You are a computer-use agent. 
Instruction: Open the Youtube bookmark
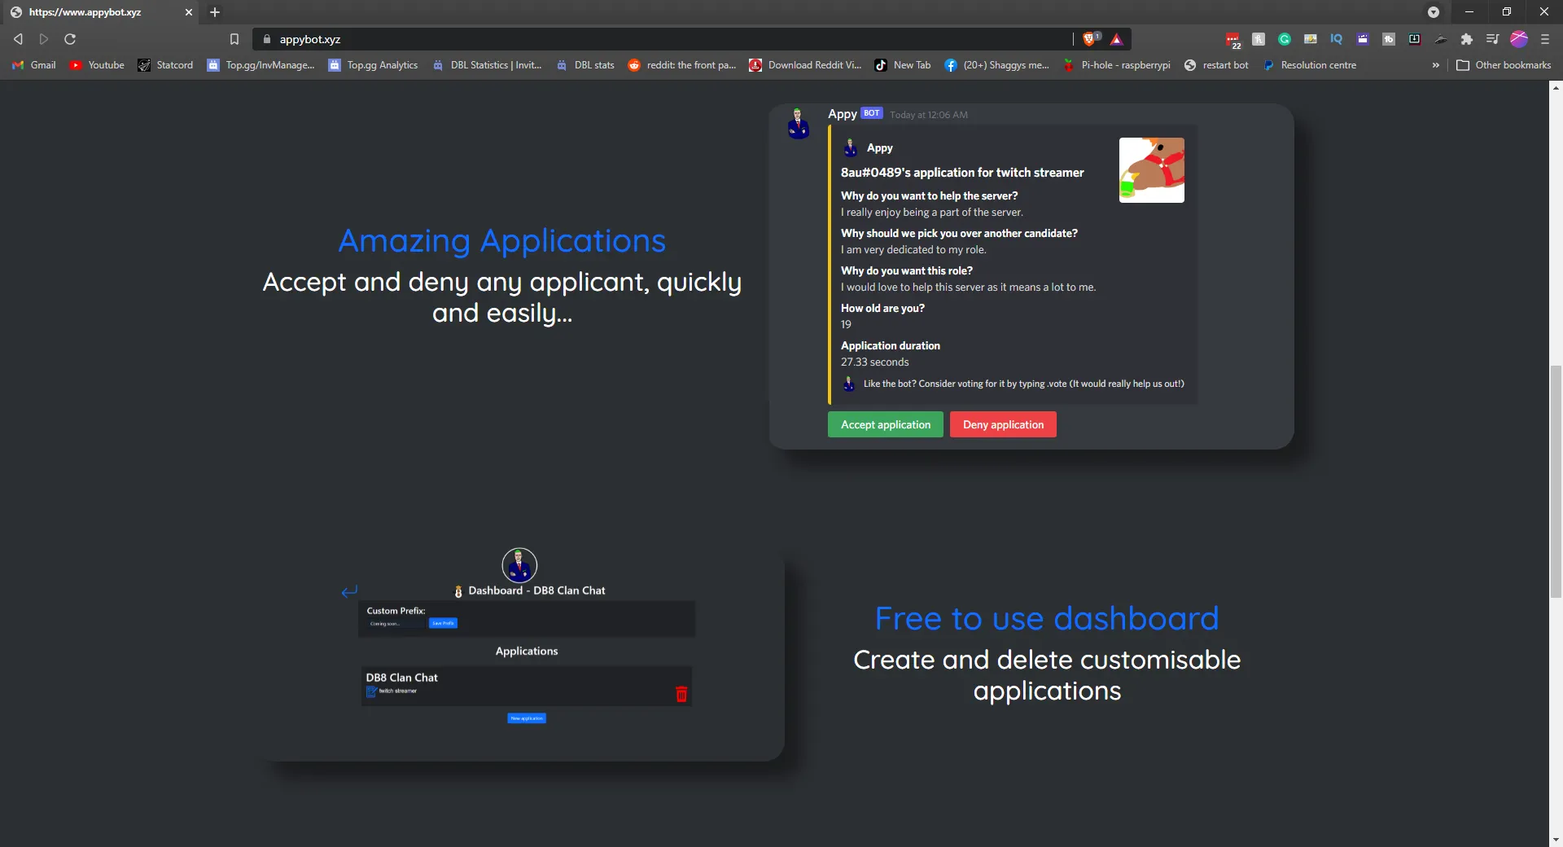click(97, 65)
